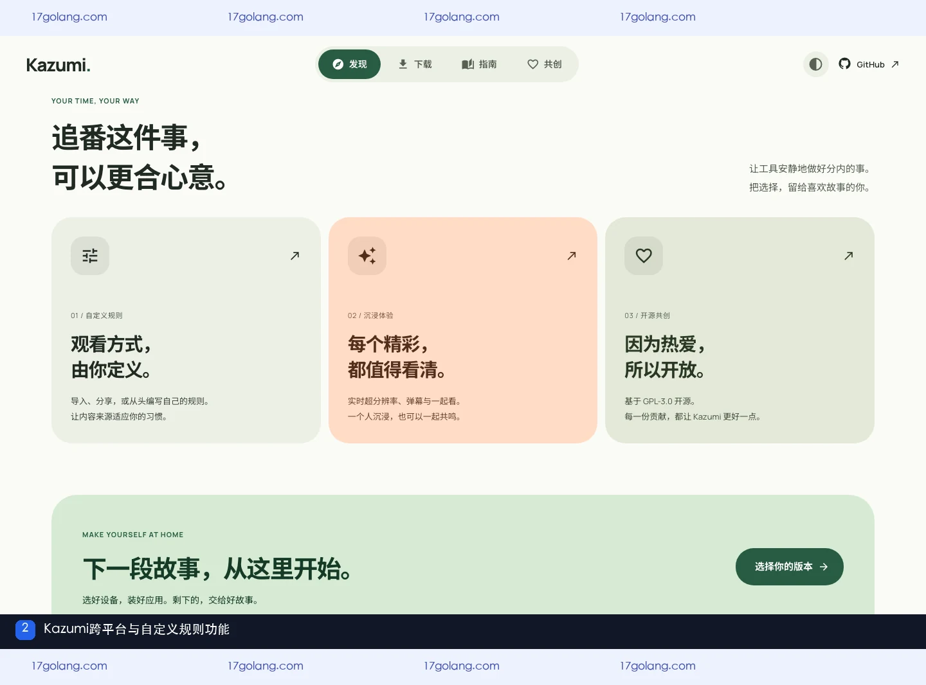Click the book icon beside 指南
Screen dimensions: 926x685
tap(468, 64)
